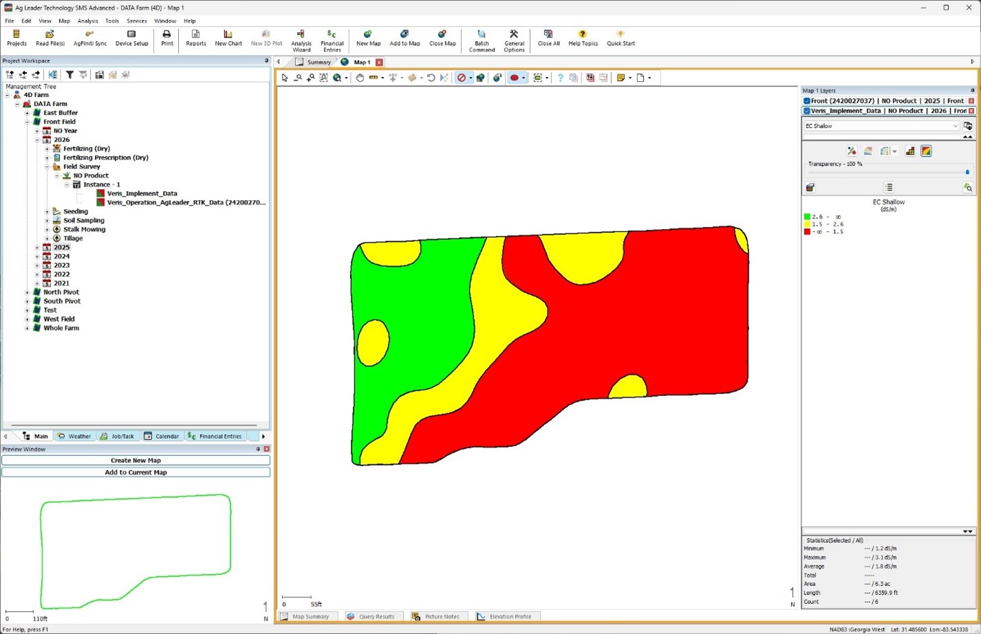The width and height of the screenshot is (981, 634).
Task: Collapse the Front Field tree node
Action: click(x=27, y=122)
